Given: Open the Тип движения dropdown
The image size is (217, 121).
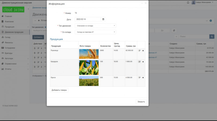Looking at the screenshot, I should point(96,26).
